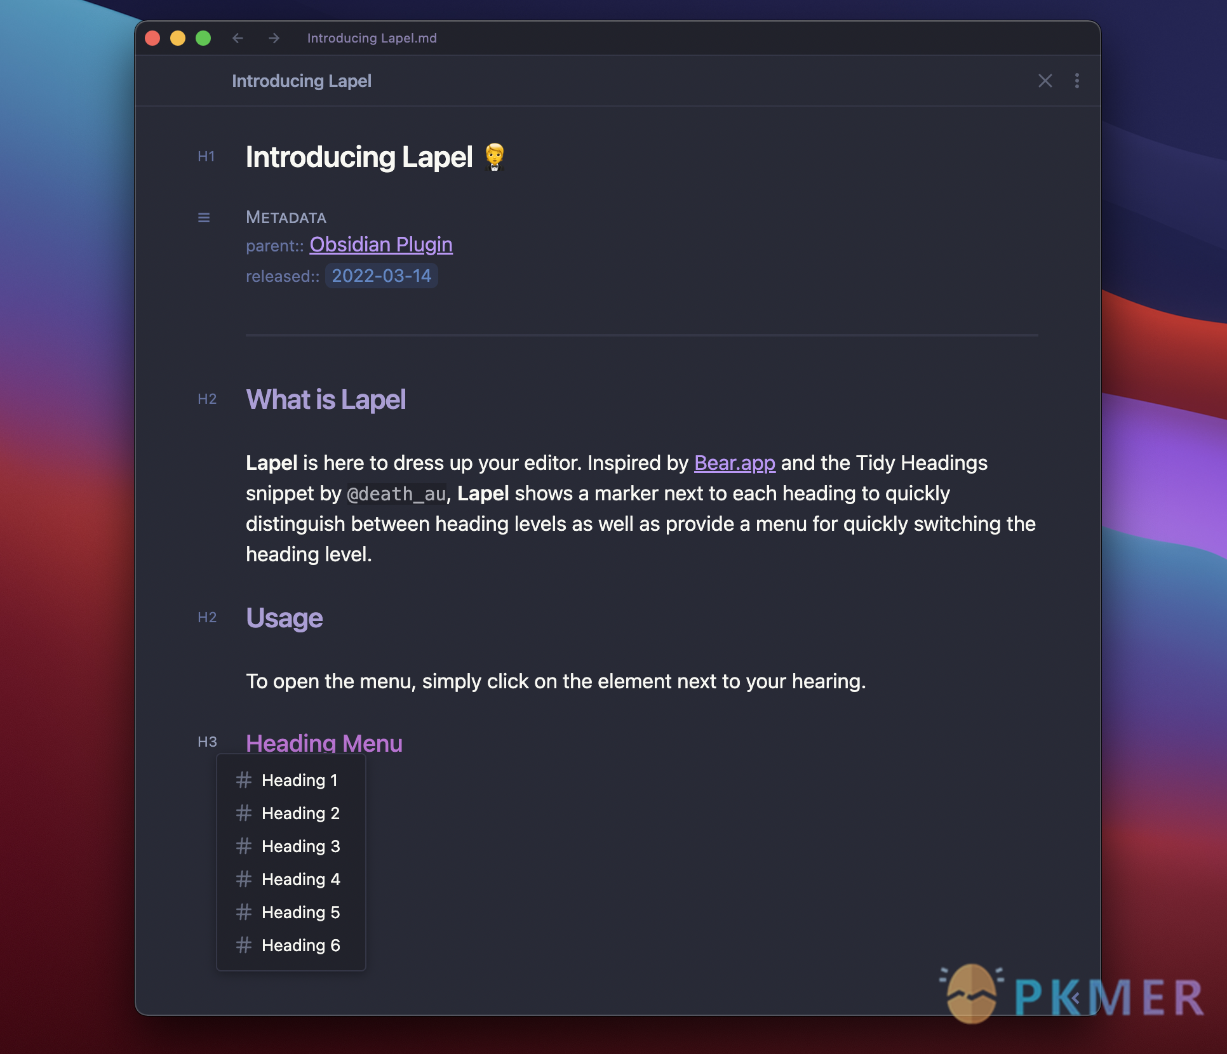The width and height of the screenshot is (1227, 1054).
Task: Click the back navigation arrow
Action: pyautogui.click(x=237, y=39)
